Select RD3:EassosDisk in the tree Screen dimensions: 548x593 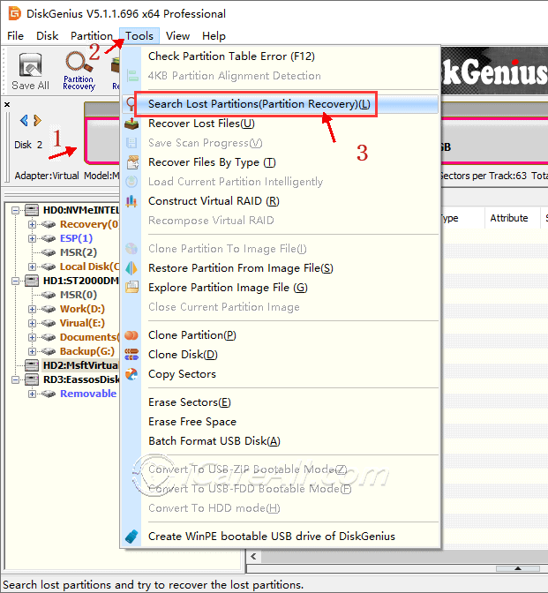[81, 379]
